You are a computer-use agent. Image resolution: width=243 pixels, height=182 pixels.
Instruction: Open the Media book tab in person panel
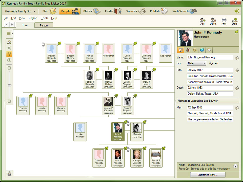coord(188,50)
